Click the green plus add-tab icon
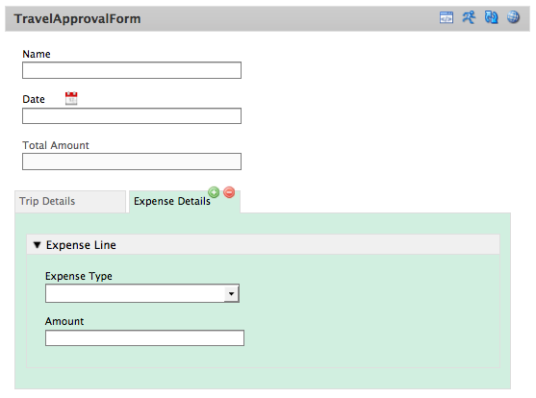The height and width of the screenshot is (398, 536). [x=214, y=192]
